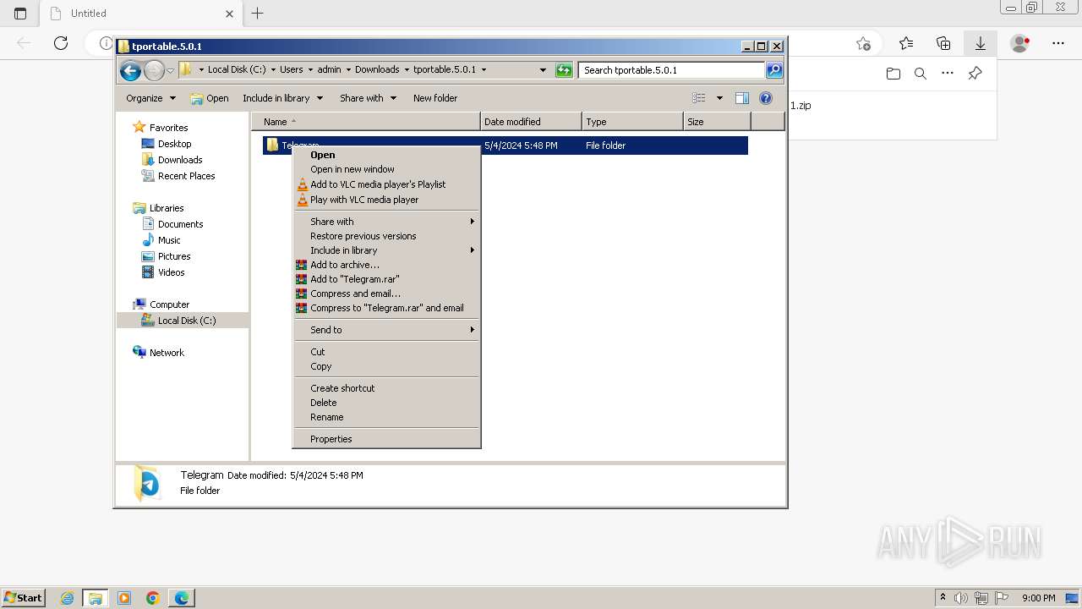Expand the Share with toolbar menu
Viewport: 1082px width, 609px height.
pyautogui.click(x=368, y=98)
